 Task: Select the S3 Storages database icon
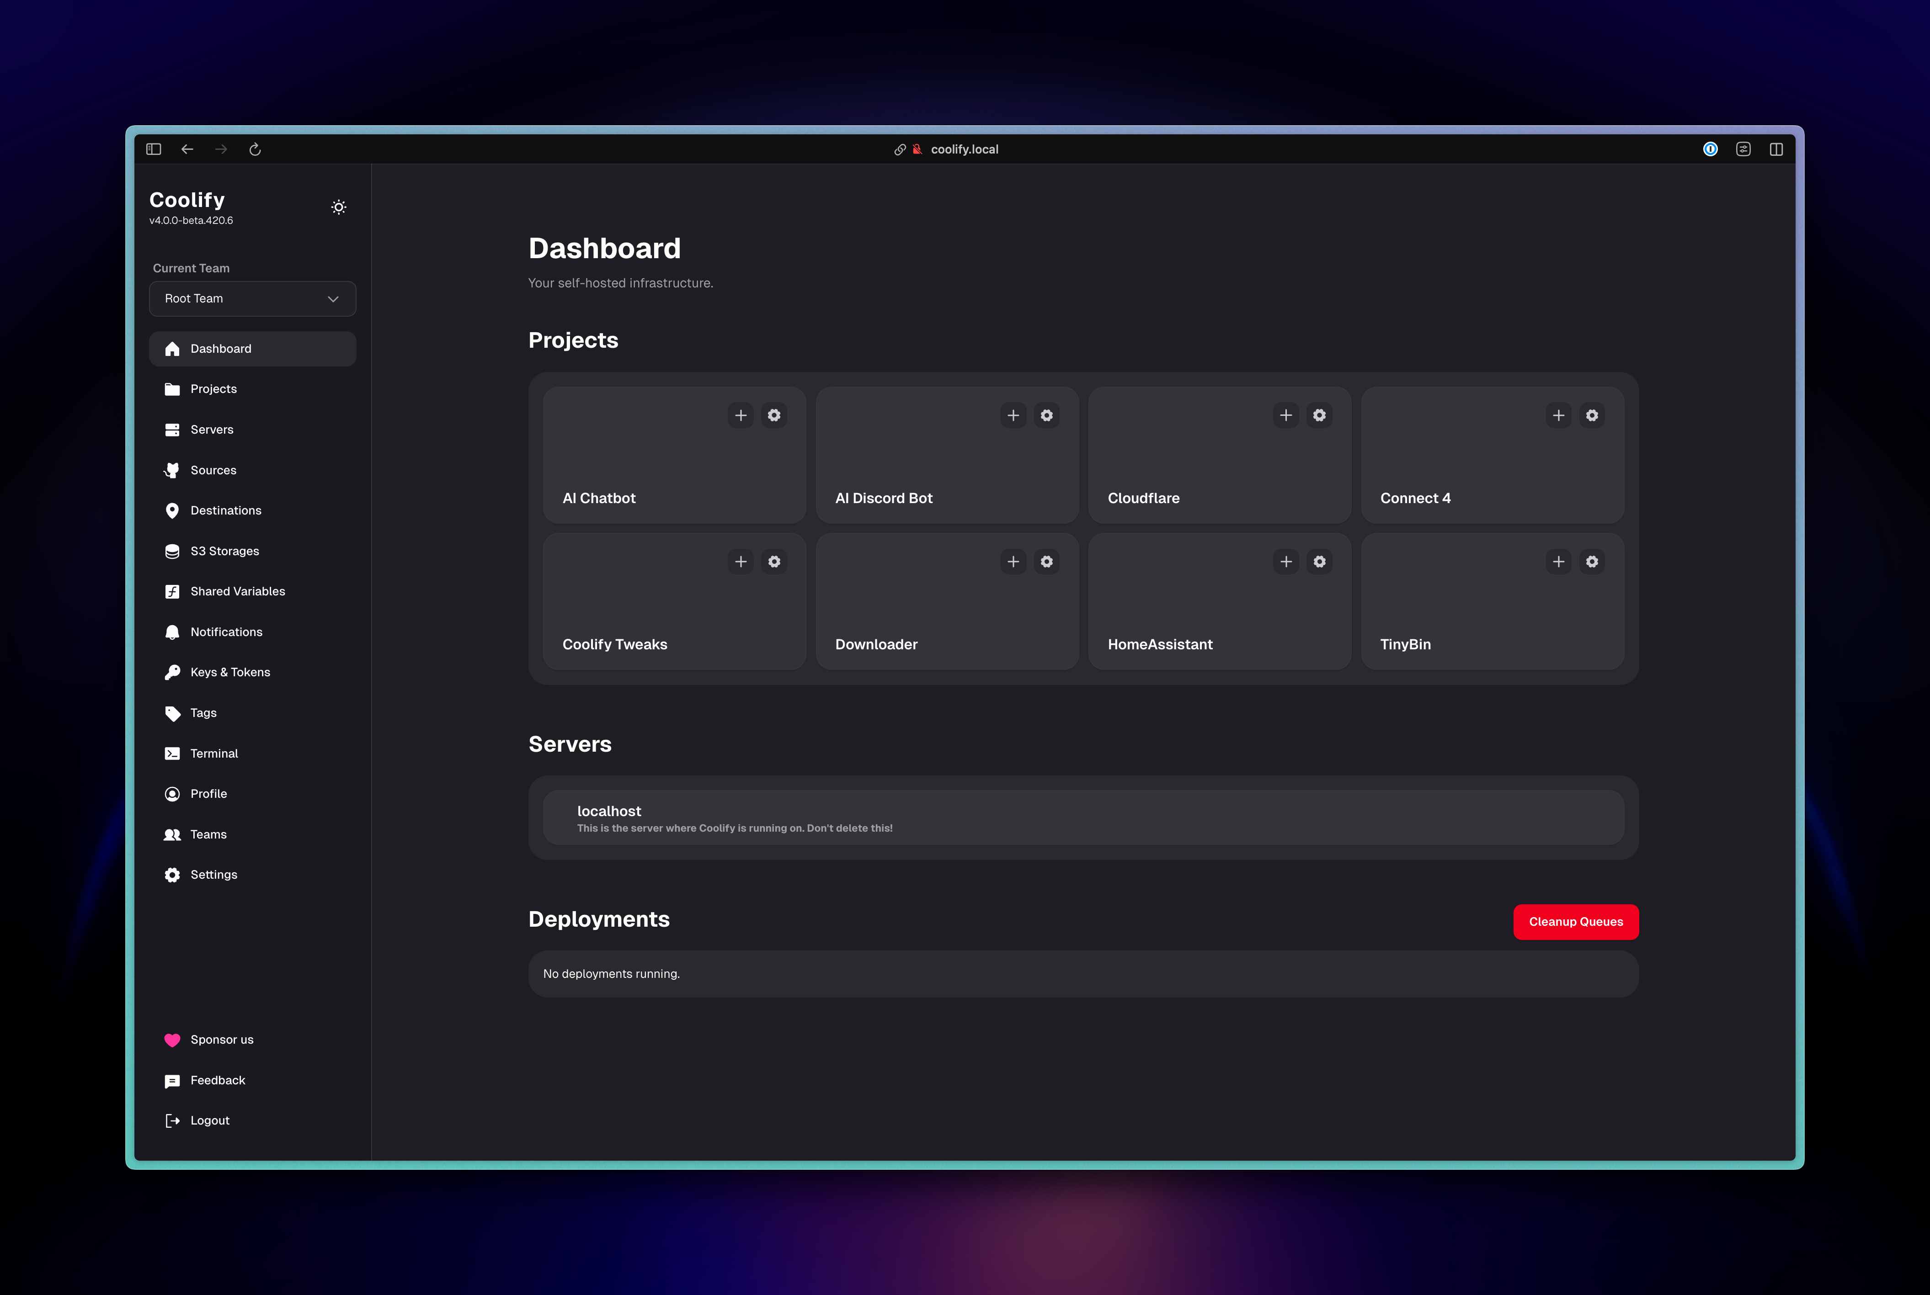coord(172,551)
